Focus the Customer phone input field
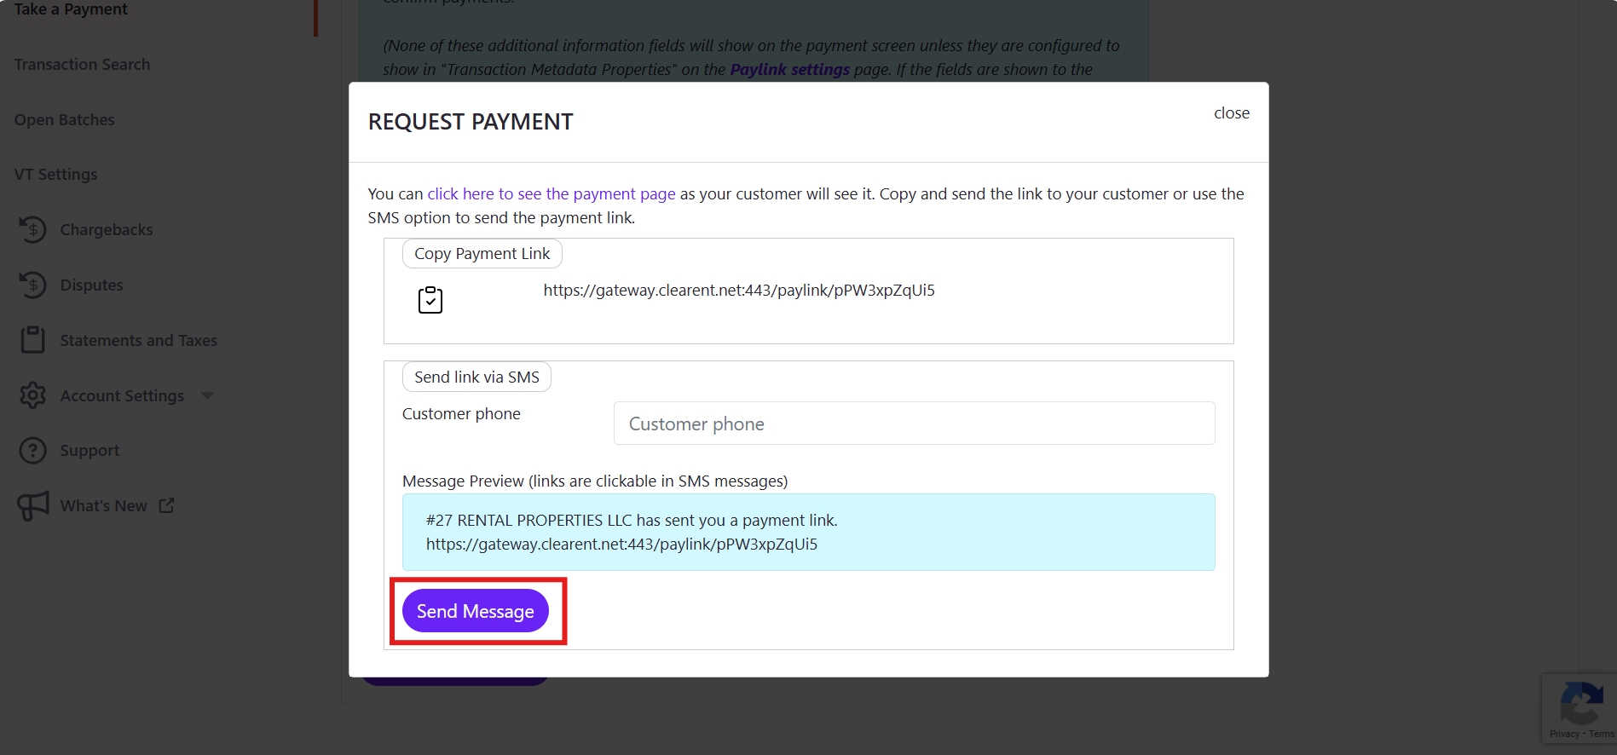 click(x=914, y=424)
